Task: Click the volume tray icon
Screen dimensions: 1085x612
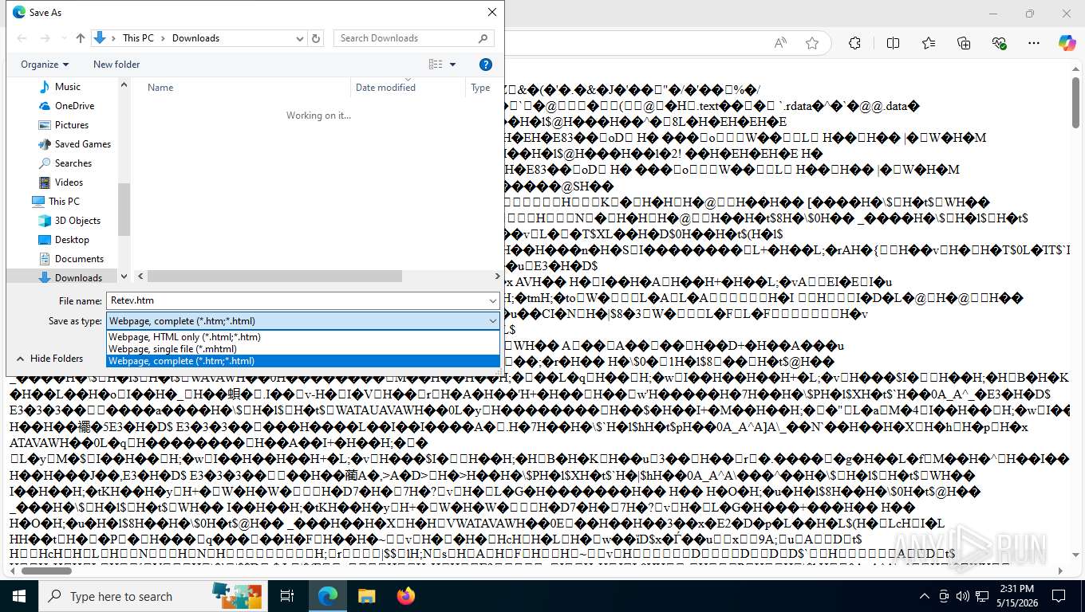Action: click(963, 596)
